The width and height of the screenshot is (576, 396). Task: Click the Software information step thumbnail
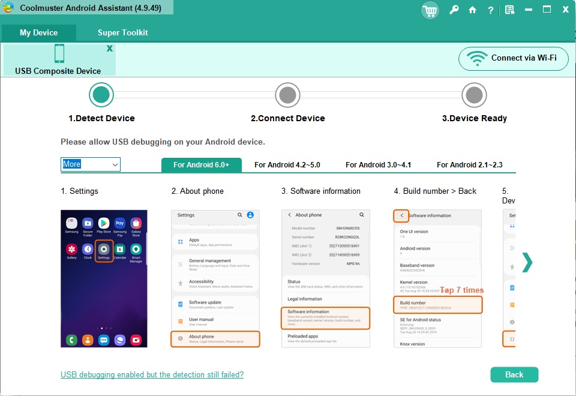[x=325, y=278]
